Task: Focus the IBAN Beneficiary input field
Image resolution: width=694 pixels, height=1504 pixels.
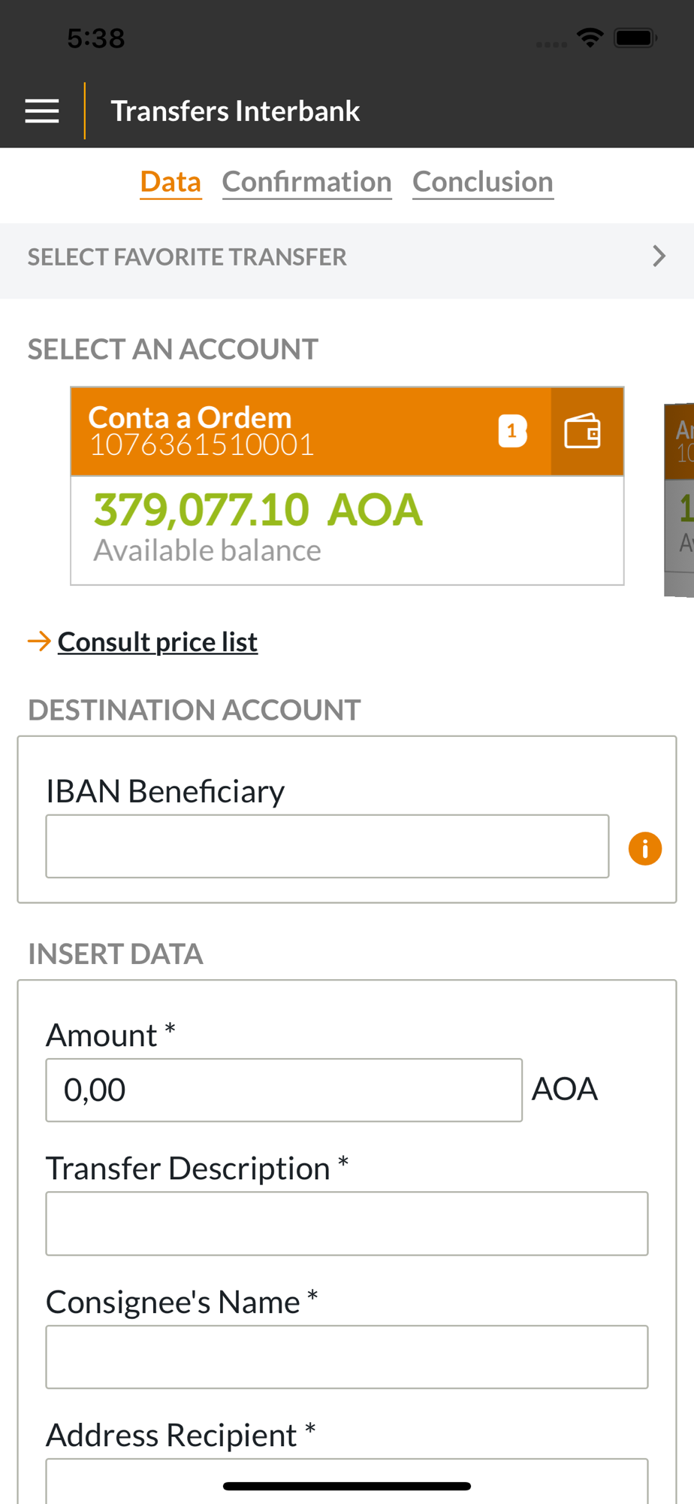Action: (x=327, y=846)
